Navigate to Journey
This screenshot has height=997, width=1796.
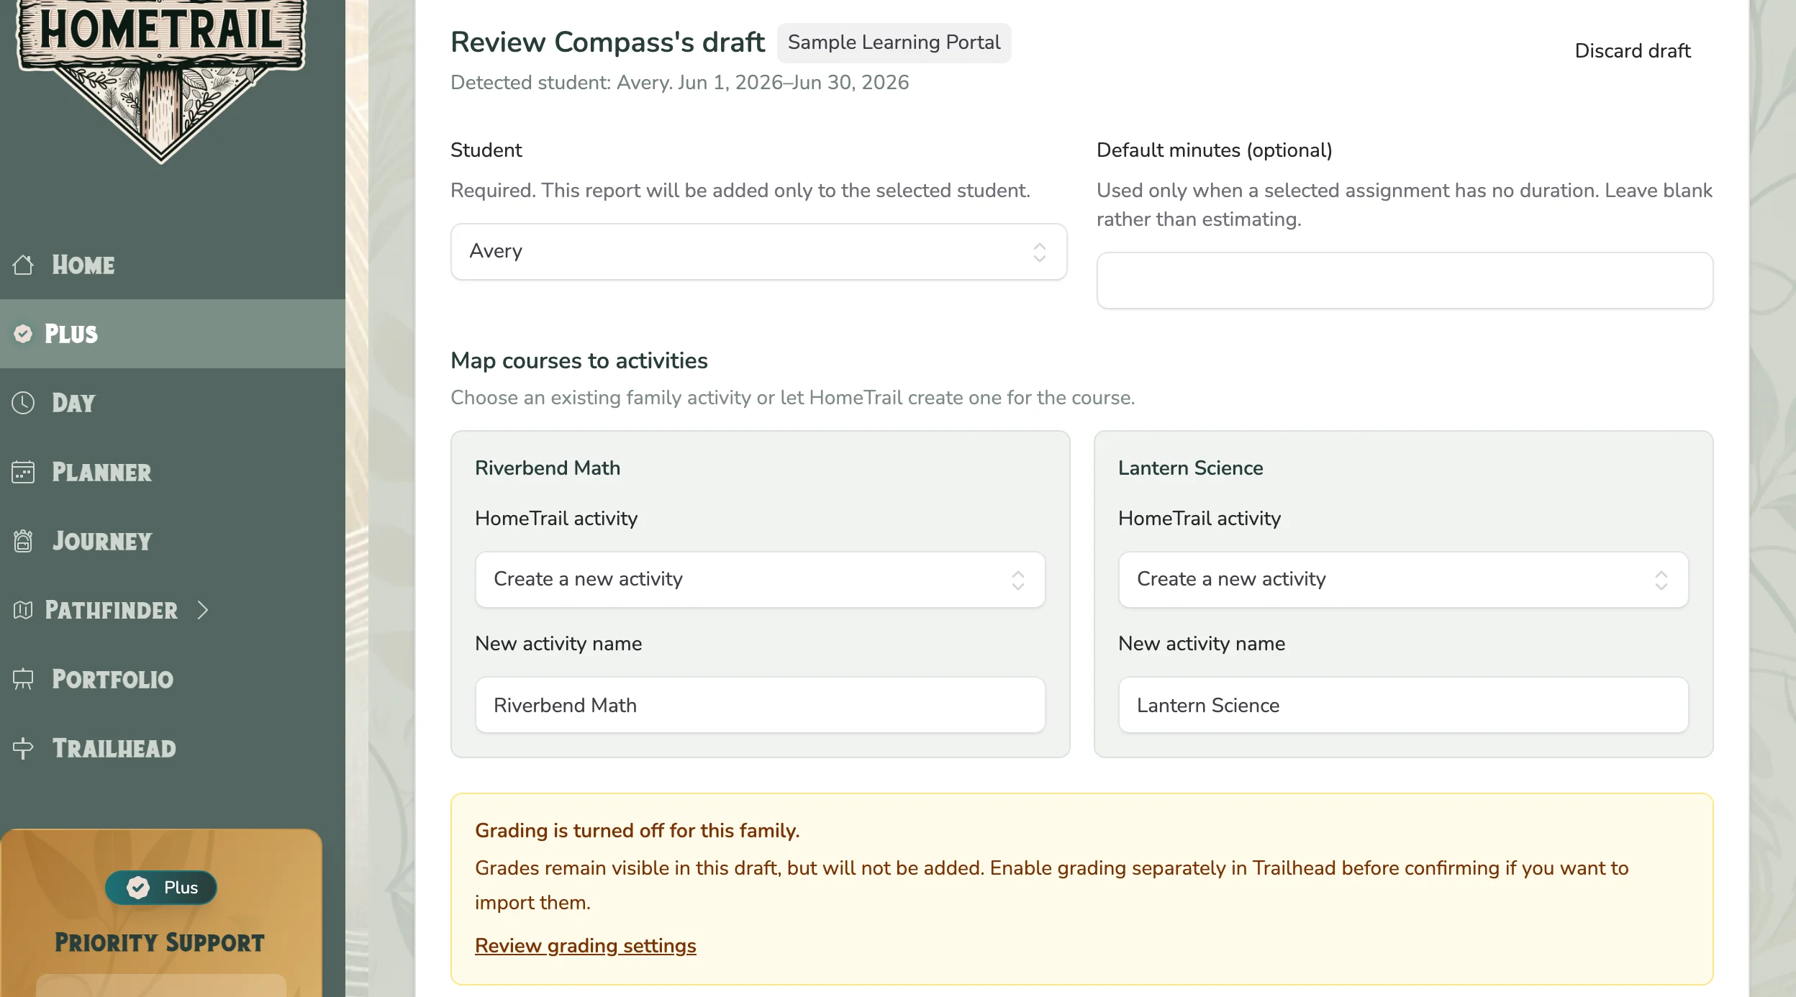173,541
